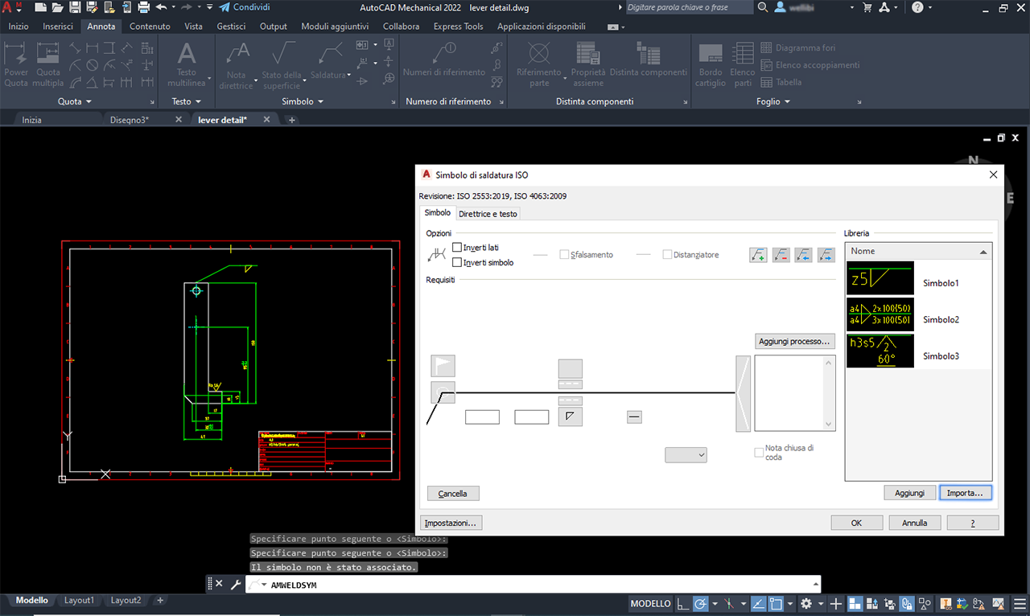Switch to the Direttrice e testo tab
The width and height of the screenshot is (1030, 616).
click(x=488, y=213)
